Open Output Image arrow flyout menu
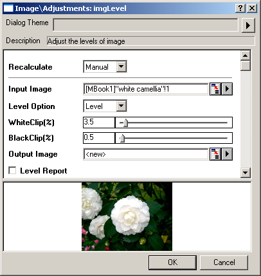This screenshot has width=261, height=276. tap(227, 154)
